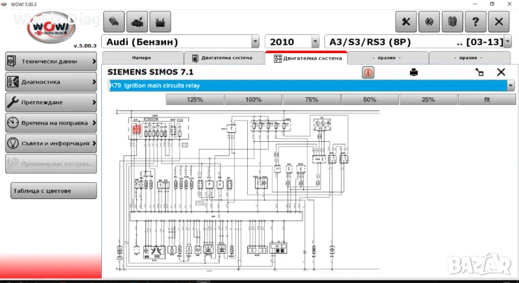Switch to the Намери tab
The height and width of the screenshot is (283, 519).
[141, 58]
